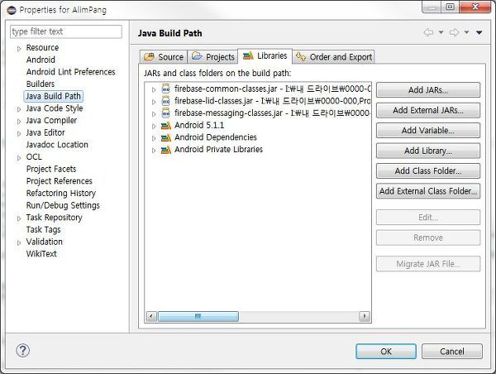Expand the Android Dependencies entry
496x374 pixels.
[154, 138]
